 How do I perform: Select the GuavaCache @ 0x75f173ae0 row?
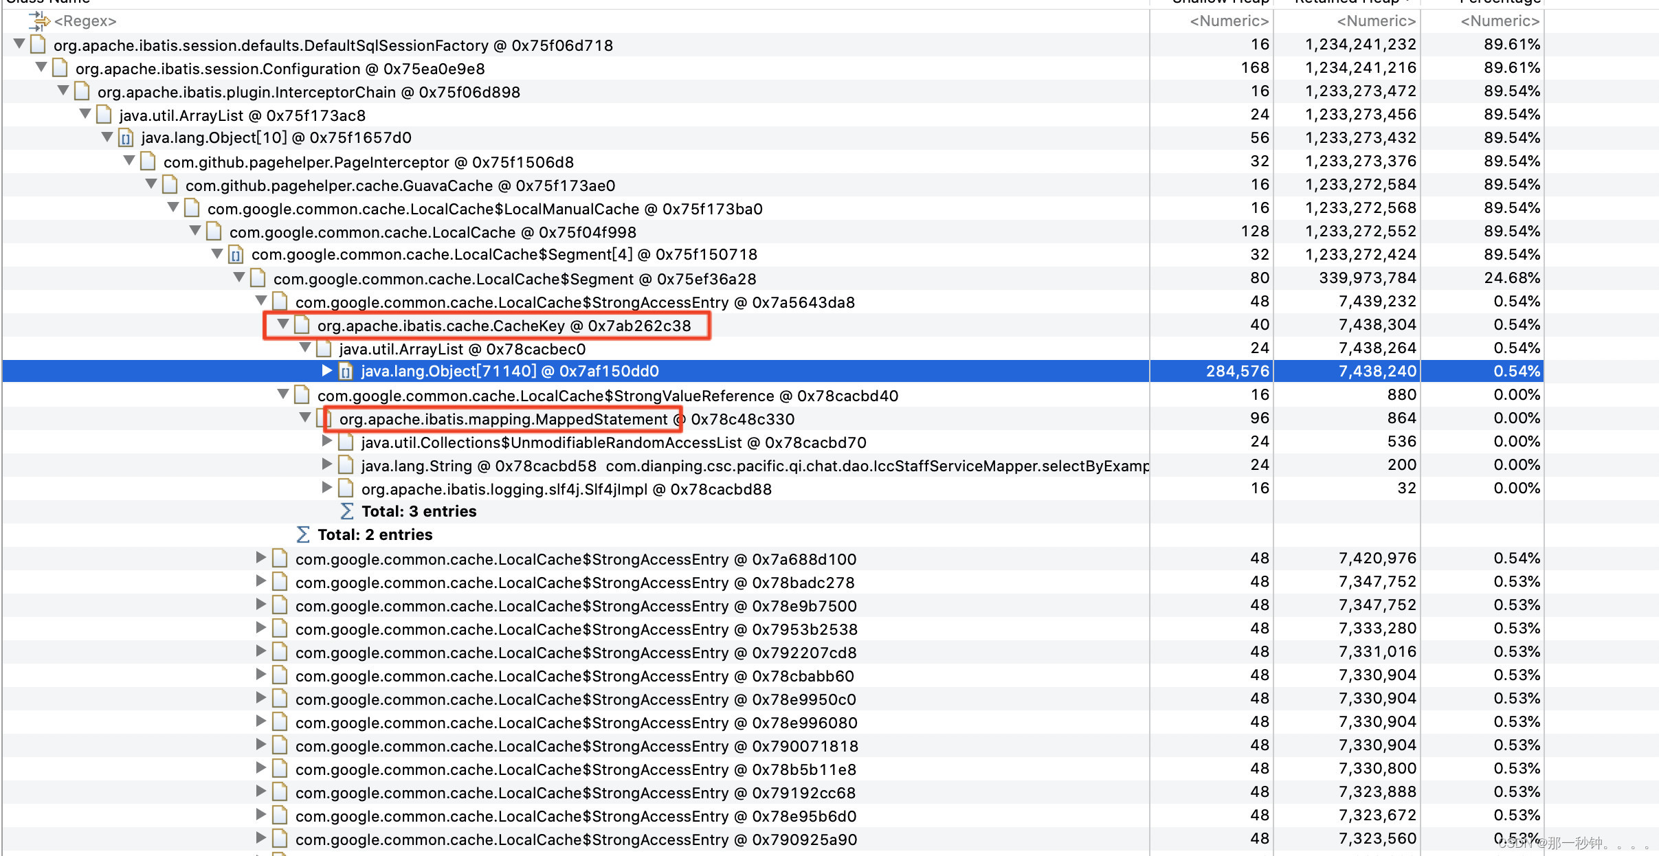tap(400, 185)
